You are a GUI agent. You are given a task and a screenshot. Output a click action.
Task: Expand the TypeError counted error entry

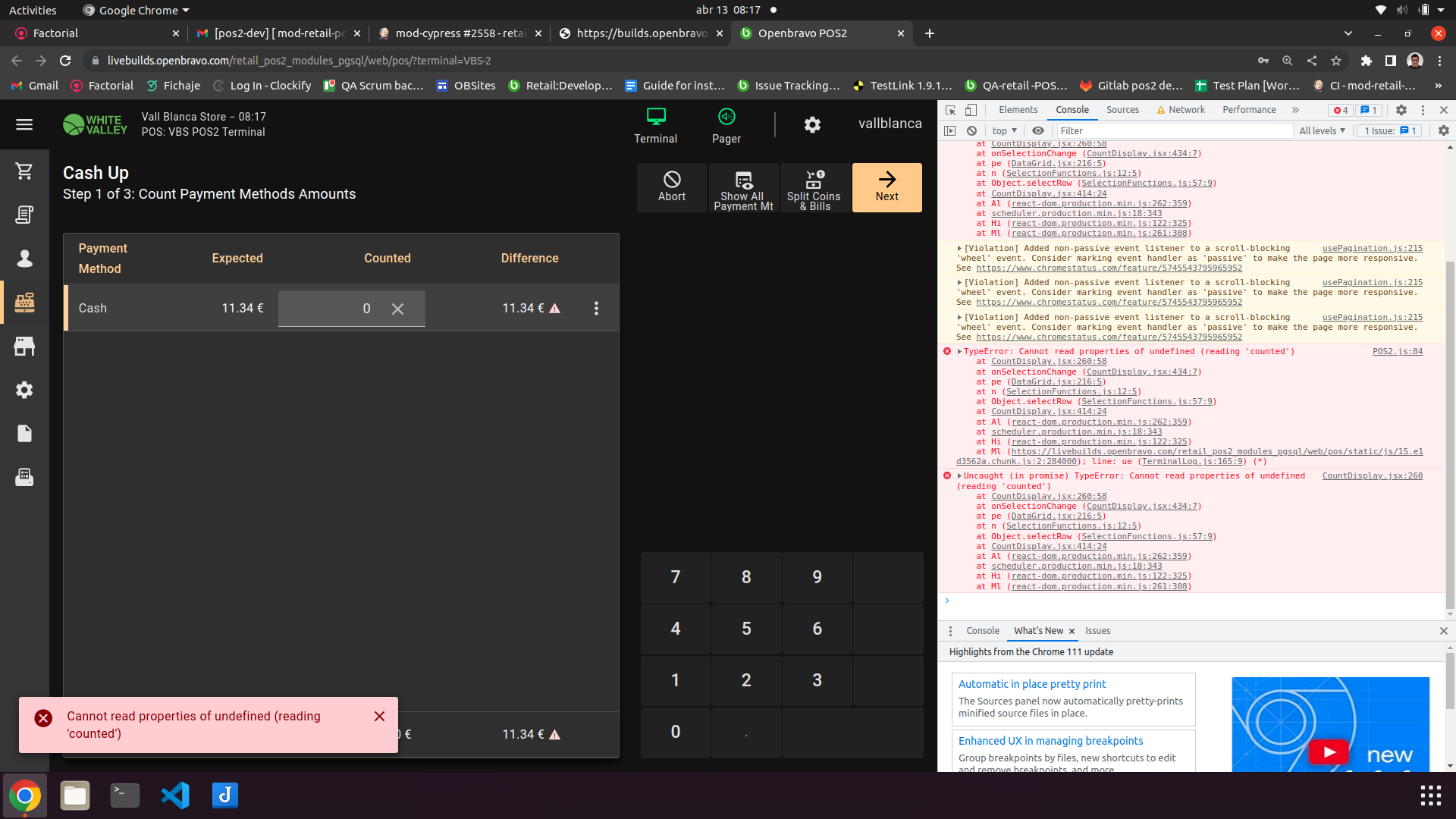click(959, 352)
